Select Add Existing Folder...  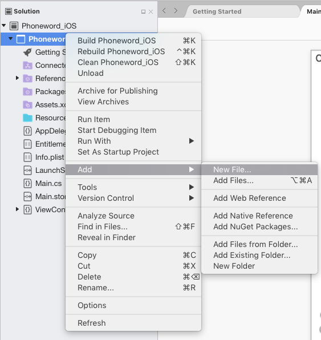[x=259, y=255]
